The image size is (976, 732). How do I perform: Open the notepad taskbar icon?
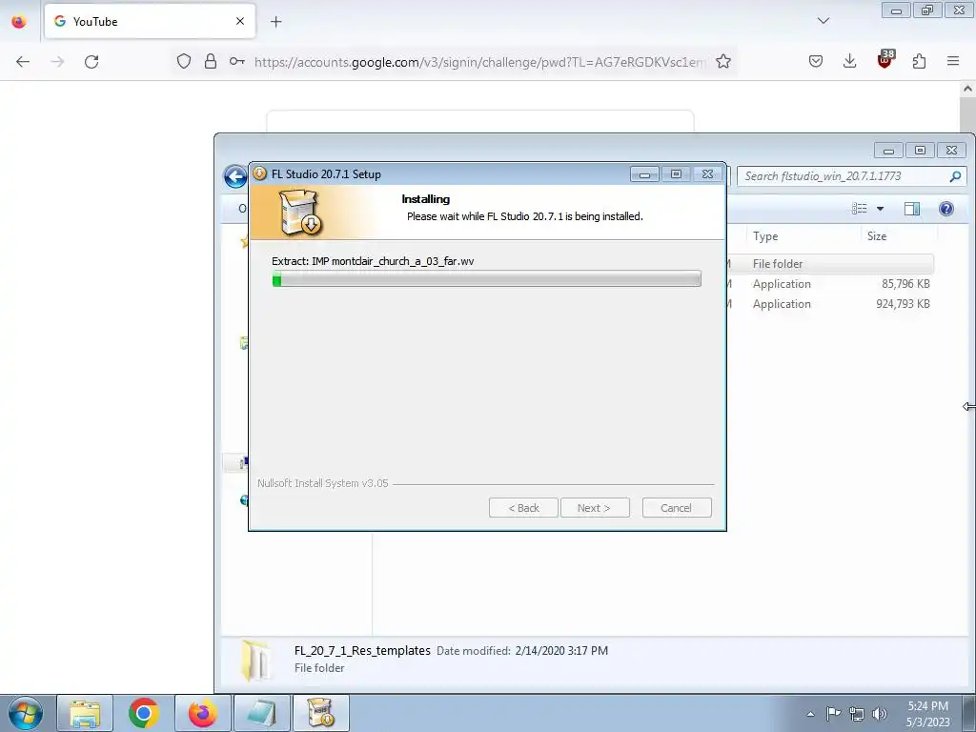click(261, 713)
